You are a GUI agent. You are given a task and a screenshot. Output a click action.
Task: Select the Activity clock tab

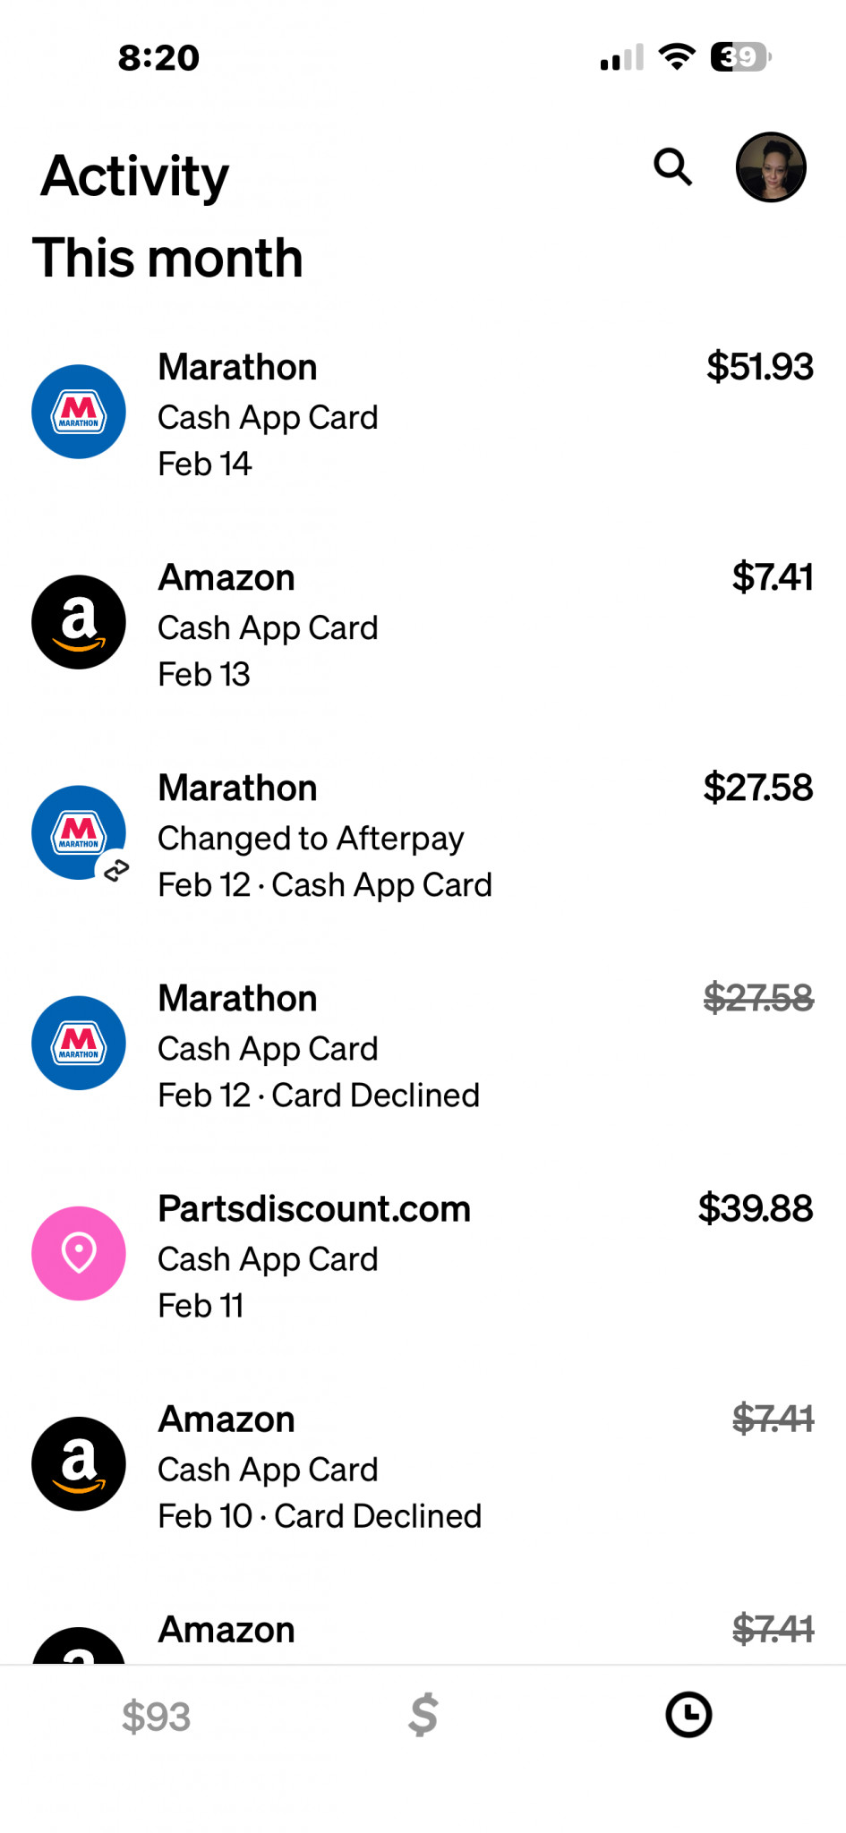[x=688, y=1716]
